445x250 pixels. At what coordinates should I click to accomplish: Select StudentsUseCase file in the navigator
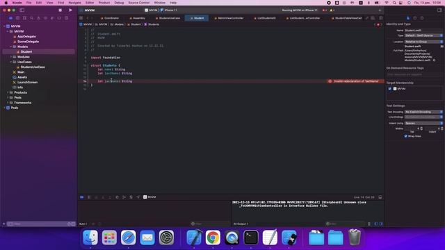click(33, 67)
